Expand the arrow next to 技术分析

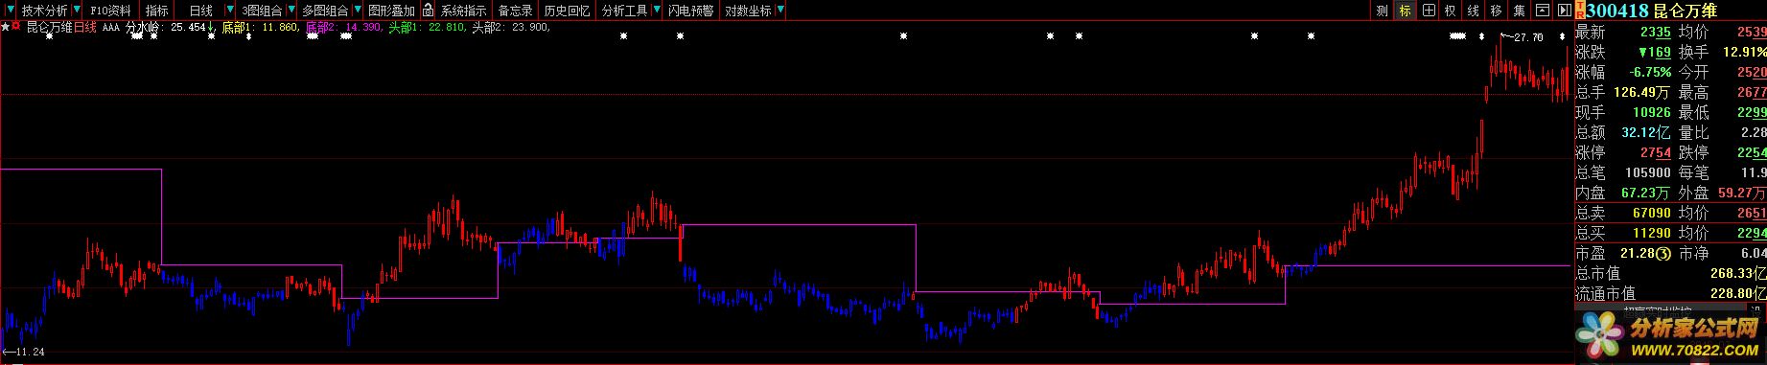[x=77, y=11]
